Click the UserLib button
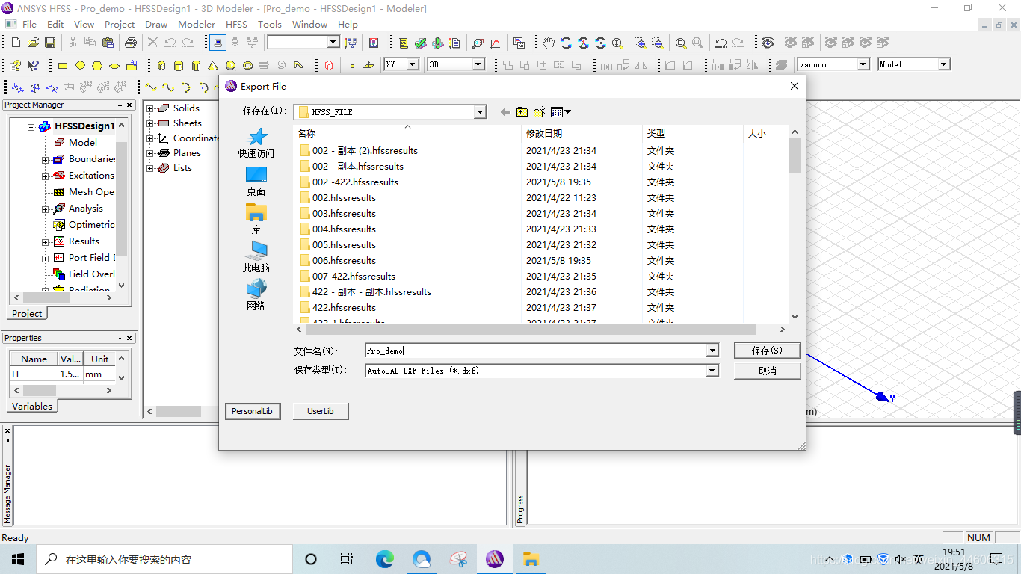This screenshot has width=1021, height=574. 321,411
